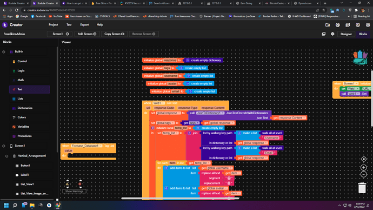
Task: Open the Test menu
Action: click(x=69, y=25)
